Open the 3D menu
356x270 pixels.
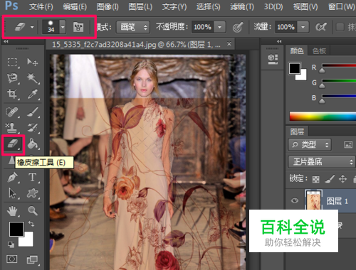point(273,6)
